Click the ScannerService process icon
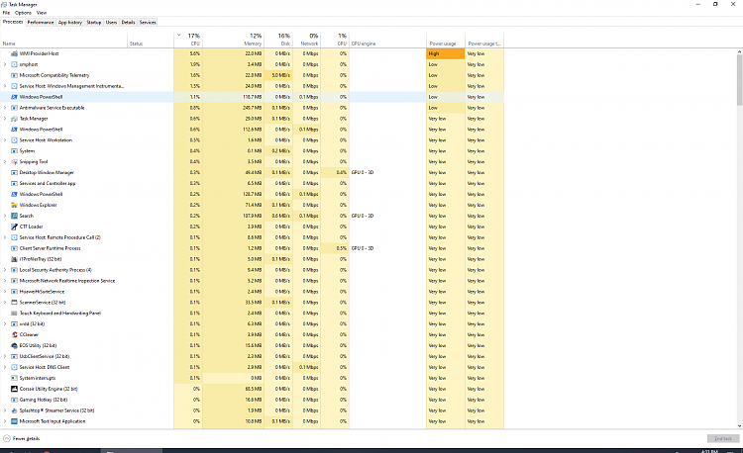This screenshot has width=743, height=453. coord(14,302)
